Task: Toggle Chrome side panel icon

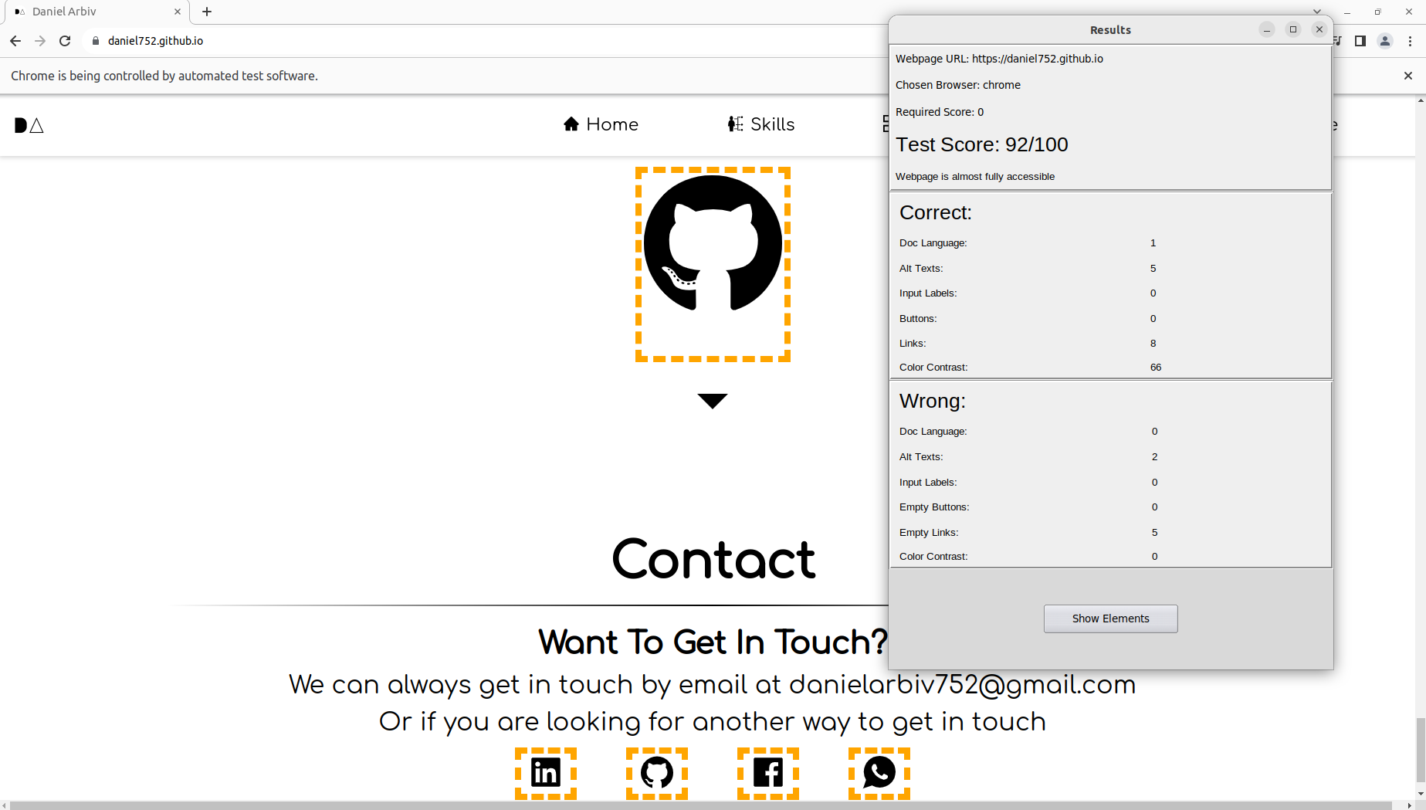Action: [1360, 41]
